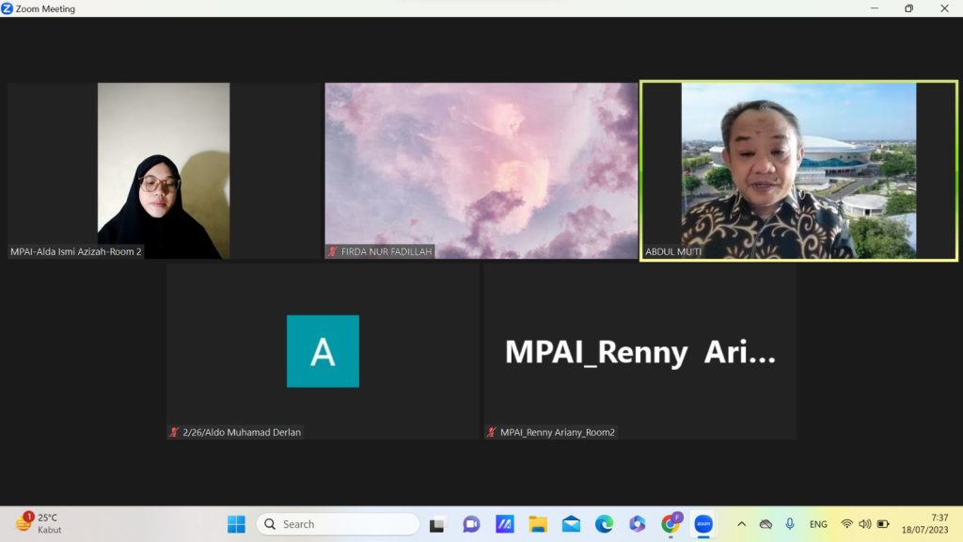The height and width of the screenshot is (542, 963).
Task: Click the muted mic icon beside FIRDA NUR FADILLAH
Action: click(332, 252)
